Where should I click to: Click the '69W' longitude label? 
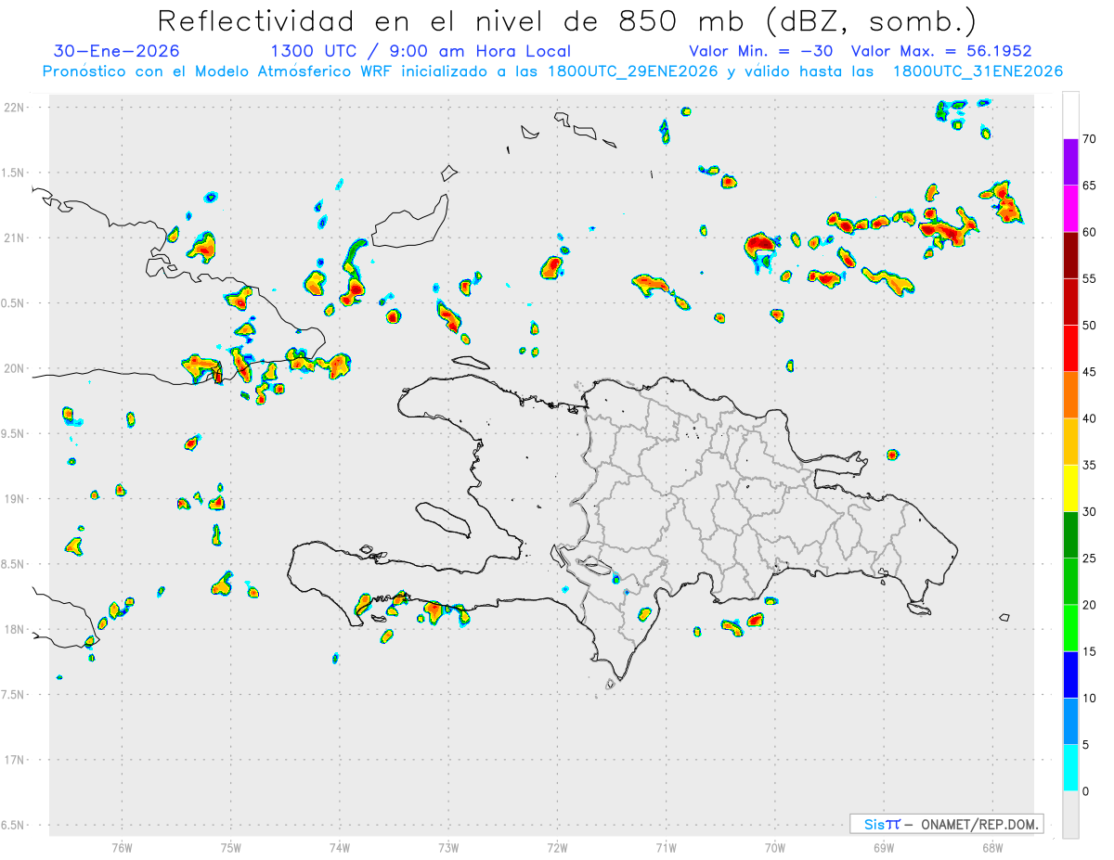(x=884, y=847)
